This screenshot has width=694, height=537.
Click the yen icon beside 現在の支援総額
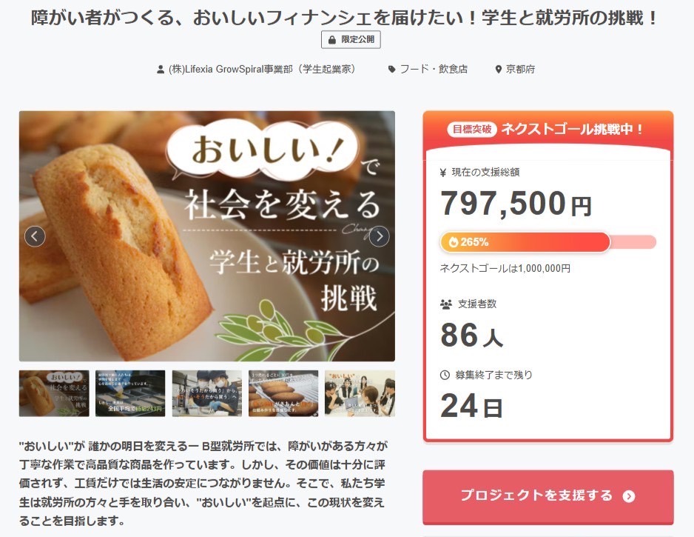tap(443, 173)
